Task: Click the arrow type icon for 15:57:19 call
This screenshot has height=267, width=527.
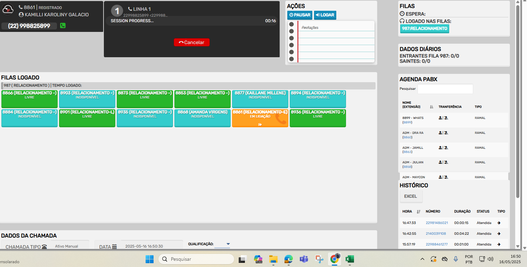Action: (x=499, y=244)
